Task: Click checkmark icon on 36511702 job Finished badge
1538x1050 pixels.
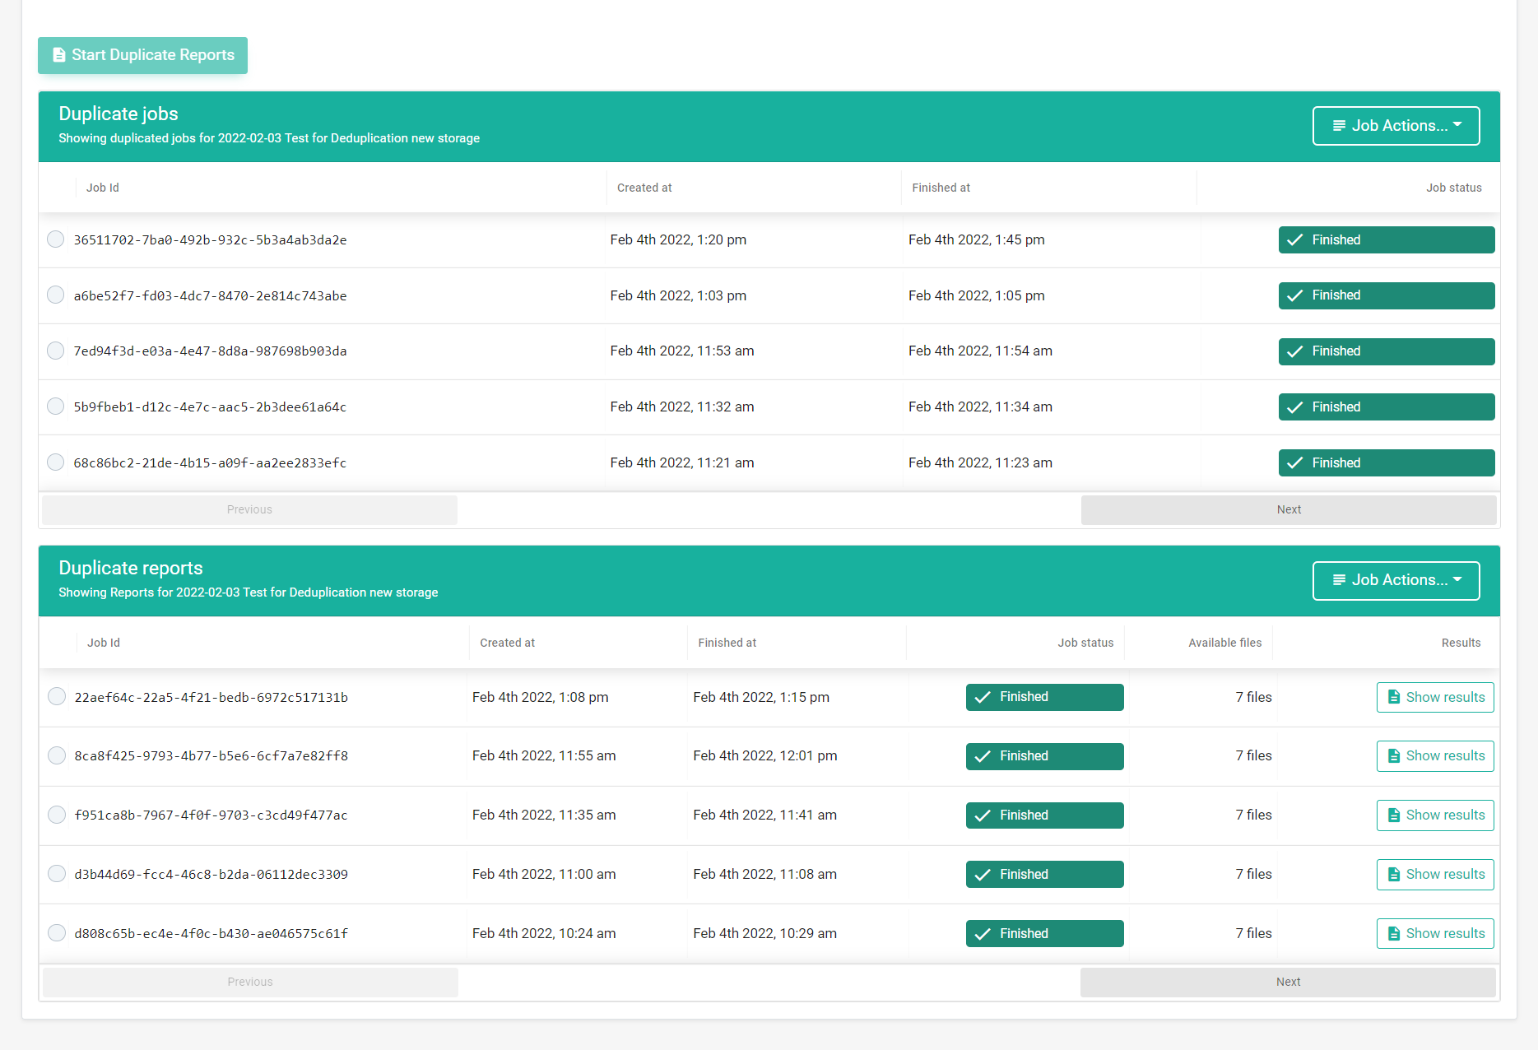Action: (x=1295, y=240)
